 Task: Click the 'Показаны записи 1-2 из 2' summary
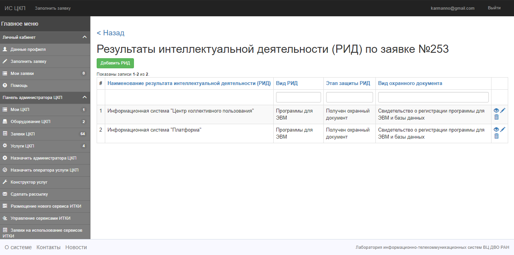123,74
